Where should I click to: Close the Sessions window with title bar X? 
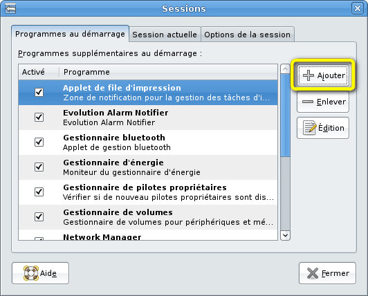(358, 8)
